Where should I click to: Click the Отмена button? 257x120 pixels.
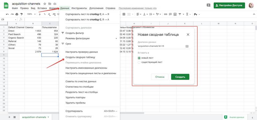point(160,77)
